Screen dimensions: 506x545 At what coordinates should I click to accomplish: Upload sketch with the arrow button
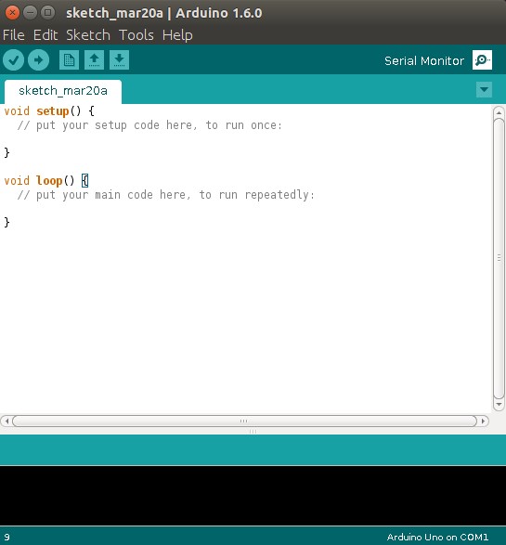[39, 60]
